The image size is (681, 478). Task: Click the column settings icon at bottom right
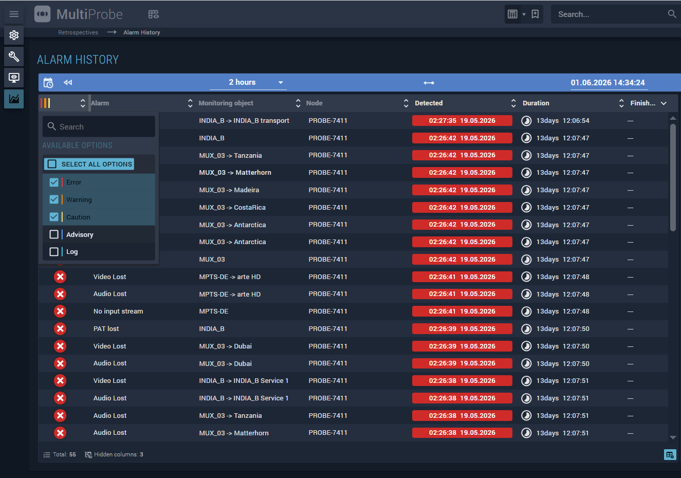pyautogui.click(x=670, y=455)
